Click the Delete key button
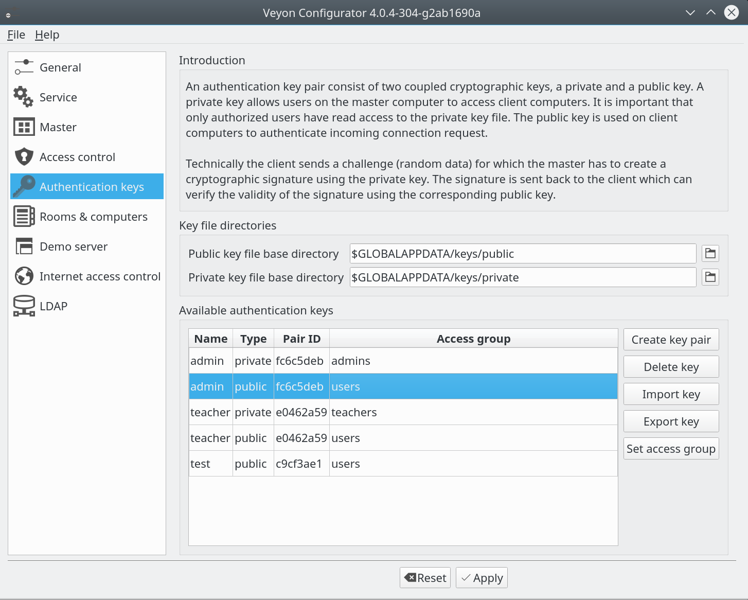Screen dimensions: 748x600 coord(671,367)
